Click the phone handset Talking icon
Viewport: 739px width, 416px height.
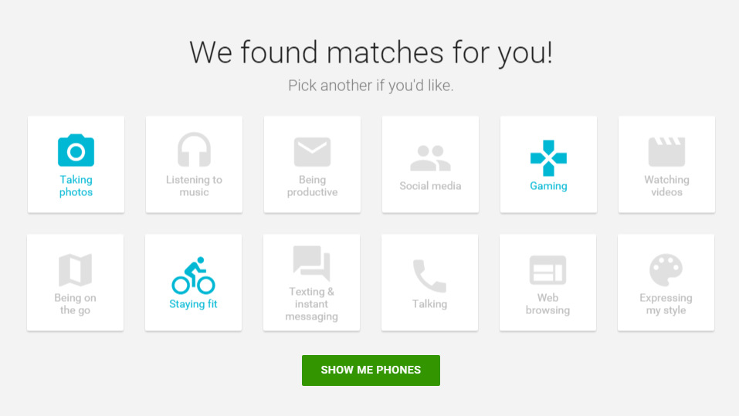point(429,276)
